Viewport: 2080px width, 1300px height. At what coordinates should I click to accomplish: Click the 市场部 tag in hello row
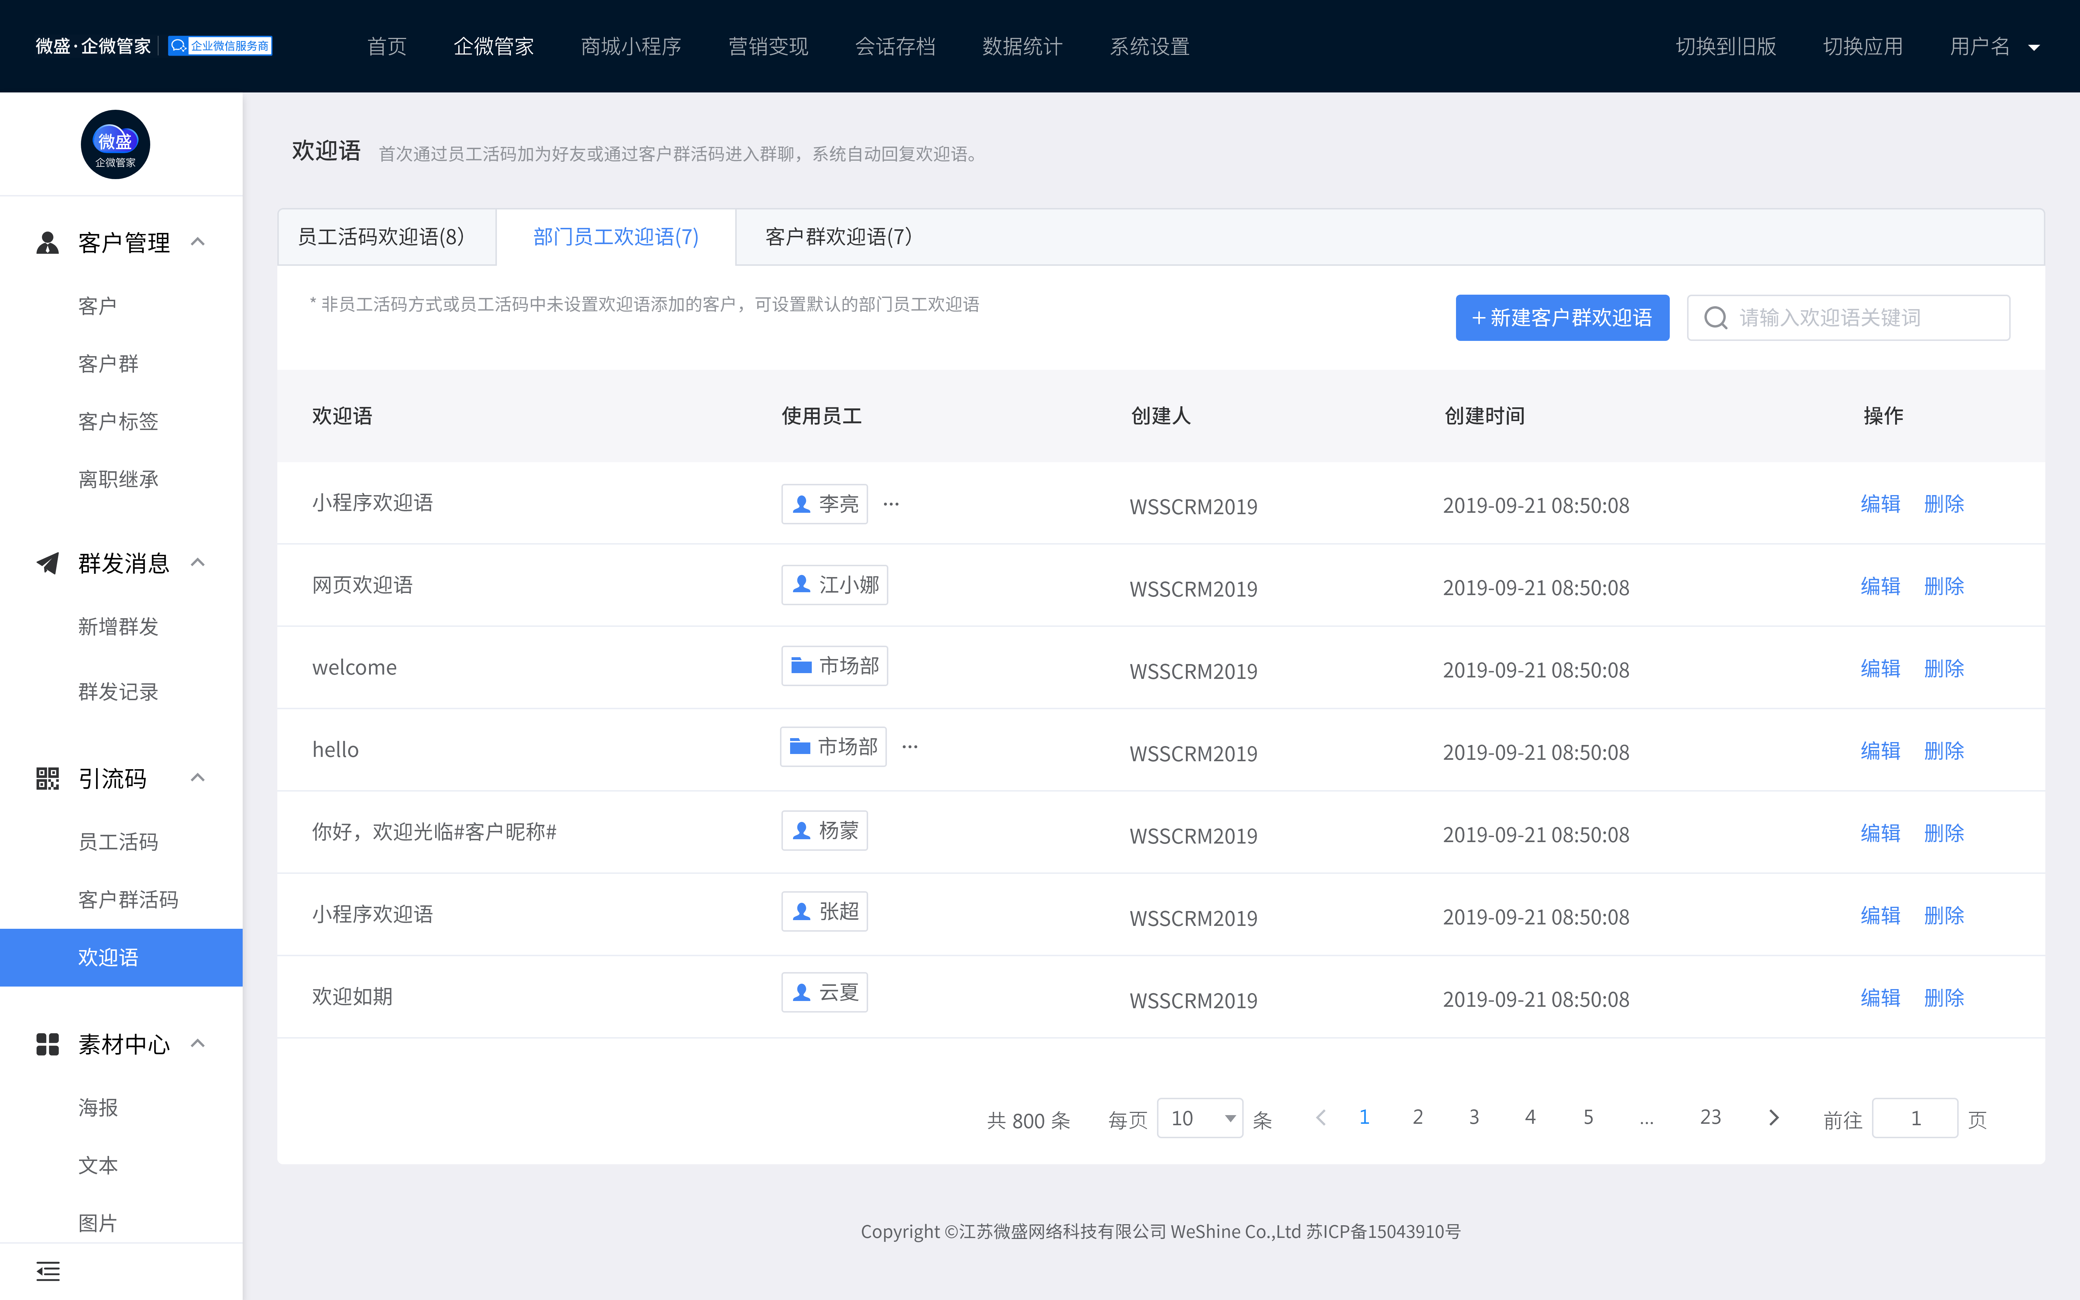833,746
